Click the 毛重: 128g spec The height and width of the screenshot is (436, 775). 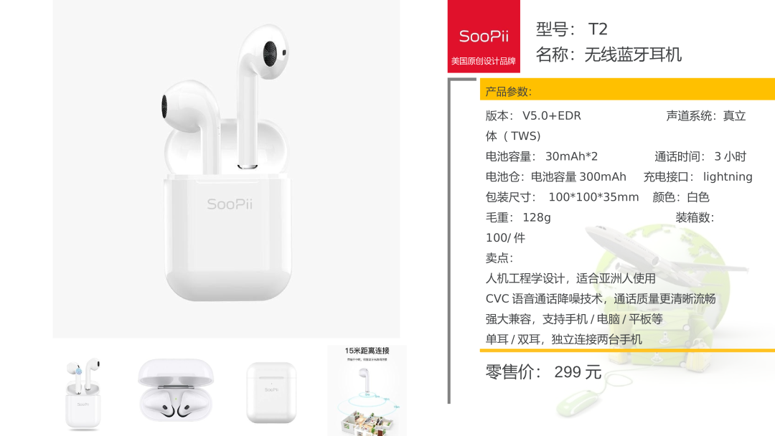click(518, 217)
